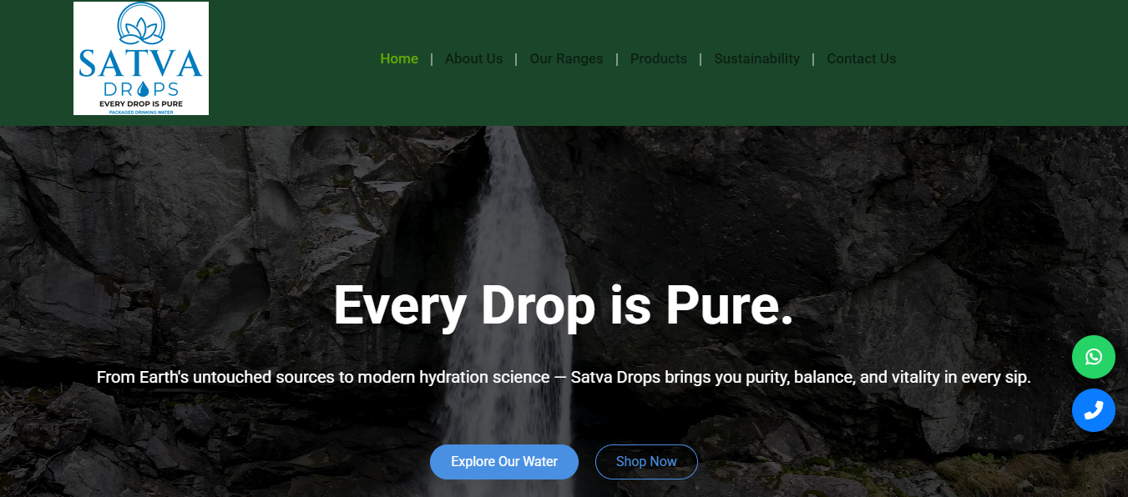Select the 'EVERY DROP IS PURE' logo tagline
This screenshot has height=497, width=1128.
tap(141, 103)
